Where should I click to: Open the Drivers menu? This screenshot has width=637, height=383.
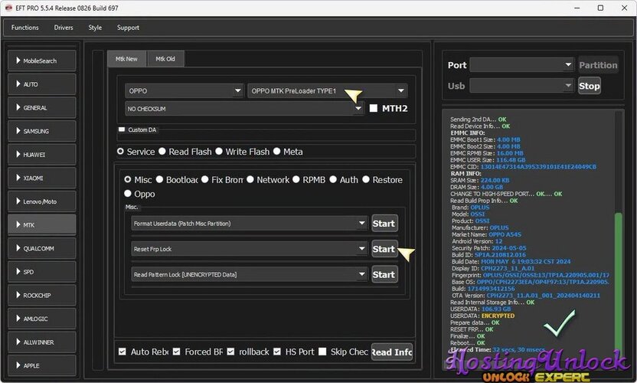(64, 28)
